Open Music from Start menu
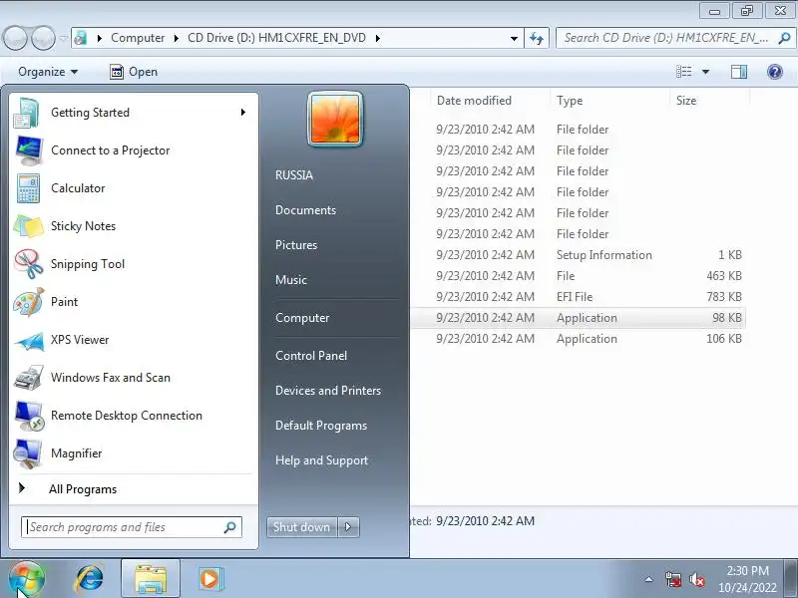This screenshot has width=798, height=598. pos(291,280)
